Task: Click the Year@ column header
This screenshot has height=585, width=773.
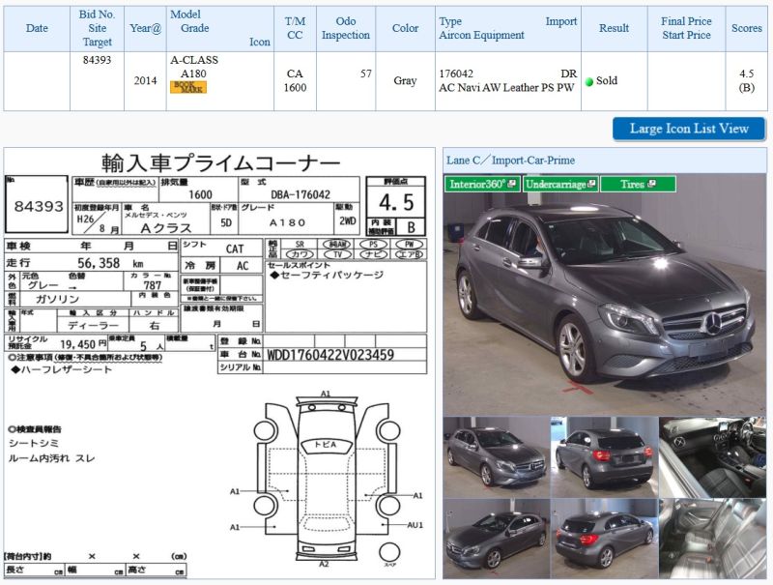Action: (146, 29)
